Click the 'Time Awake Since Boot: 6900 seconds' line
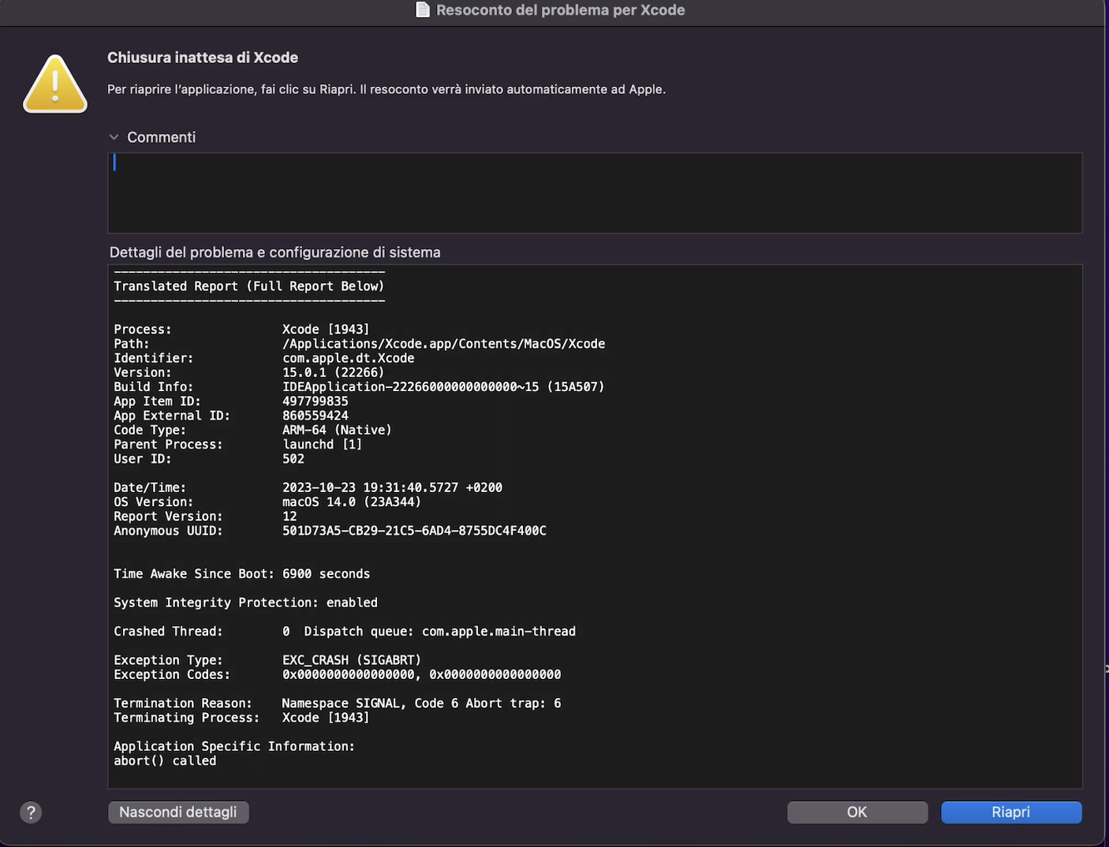 (241, 574)
